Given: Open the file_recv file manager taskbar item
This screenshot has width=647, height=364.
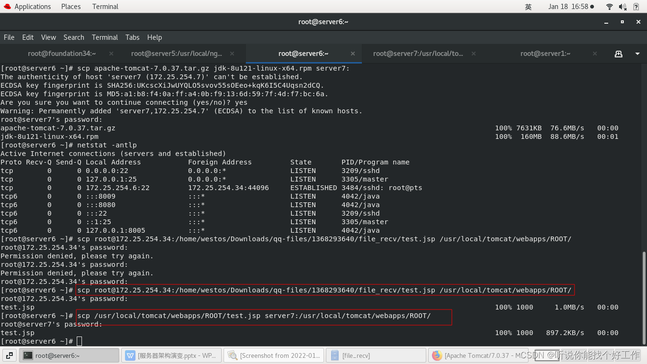Looking at the screenshot, I should click(x=376, y=355).
